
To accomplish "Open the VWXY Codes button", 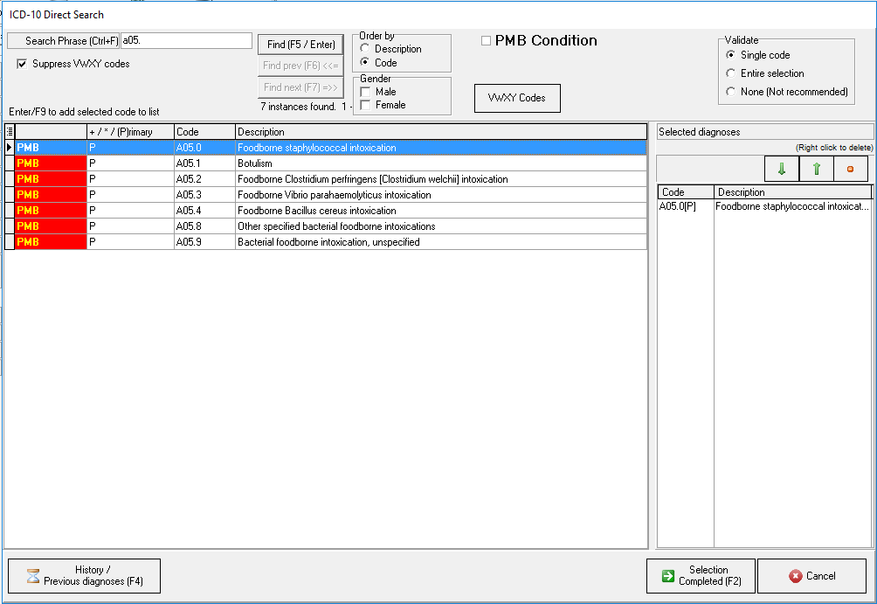I will (516, 98).
